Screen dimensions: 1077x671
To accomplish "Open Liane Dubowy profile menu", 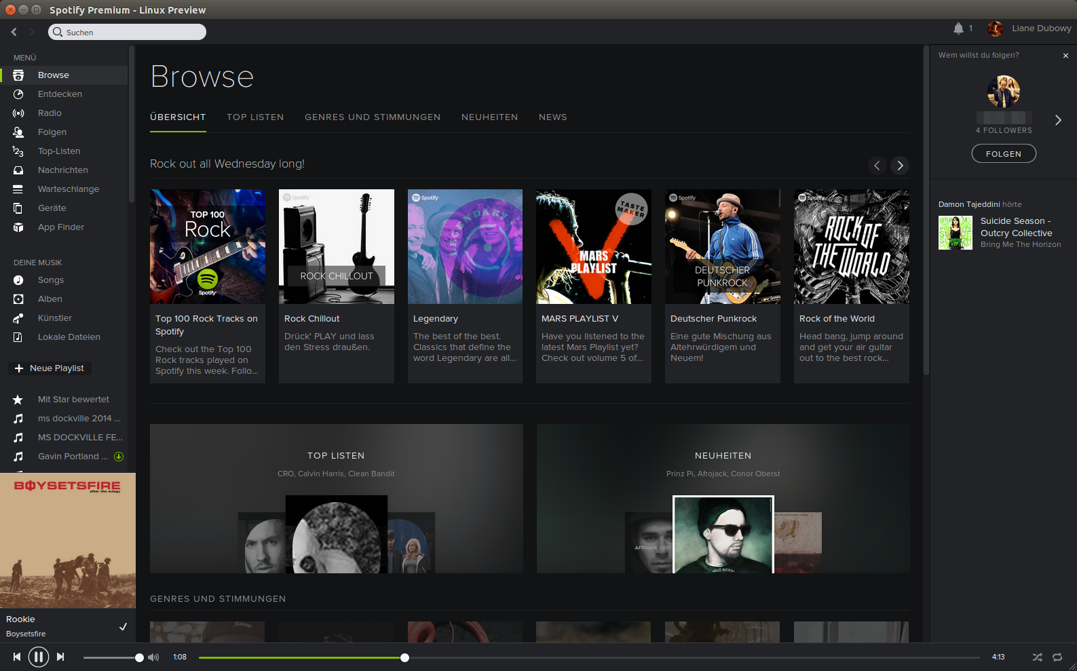I will 1042,28.
